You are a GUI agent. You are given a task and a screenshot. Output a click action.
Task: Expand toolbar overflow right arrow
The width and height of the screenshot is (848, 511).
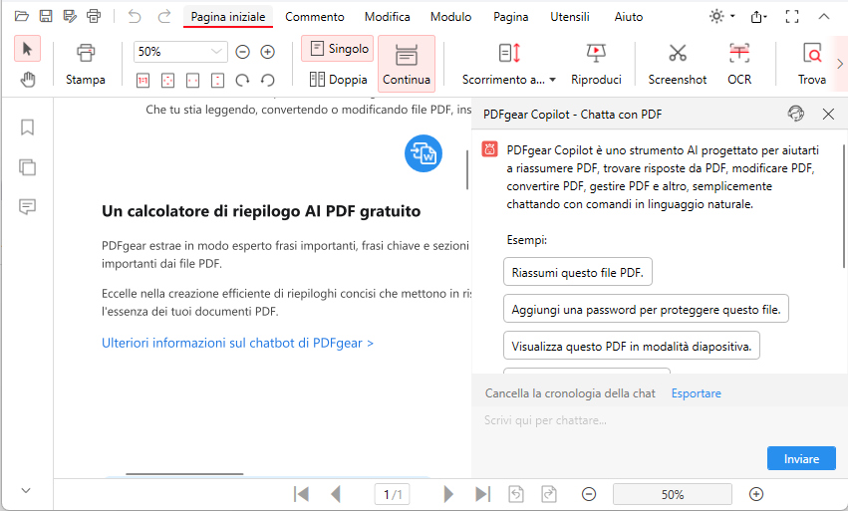tap(840, 64)
